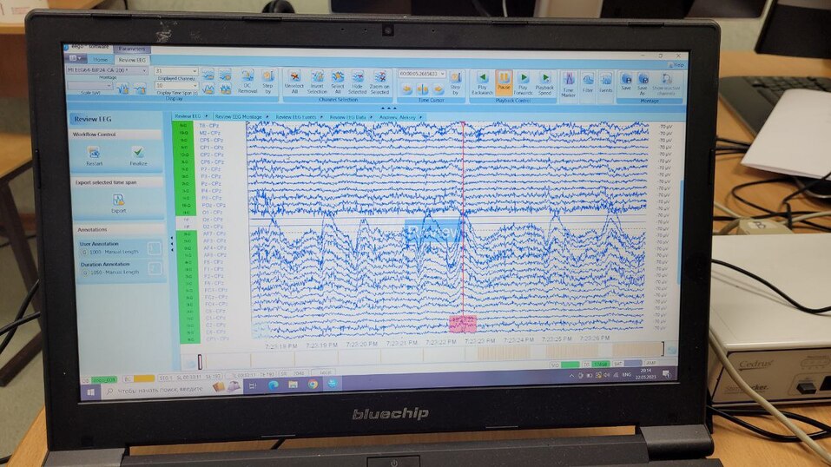The height and width of the screenshot is (467, 831).
Task: Hide the selected channels
Action: tap(358, 80)
